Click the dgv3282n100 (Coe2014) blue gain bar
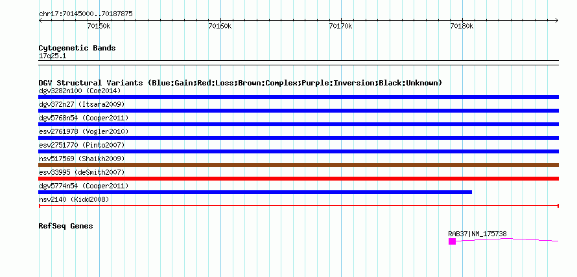This screenshot has height=277, width=577. (x=298, y=97)
